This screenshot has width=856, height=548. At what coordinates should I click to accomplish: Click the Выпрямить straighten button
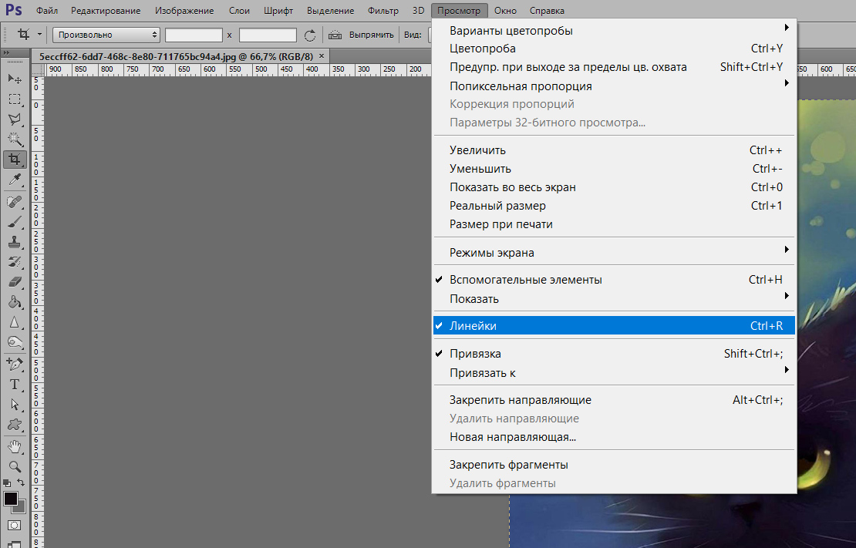(x=362, y=35)
